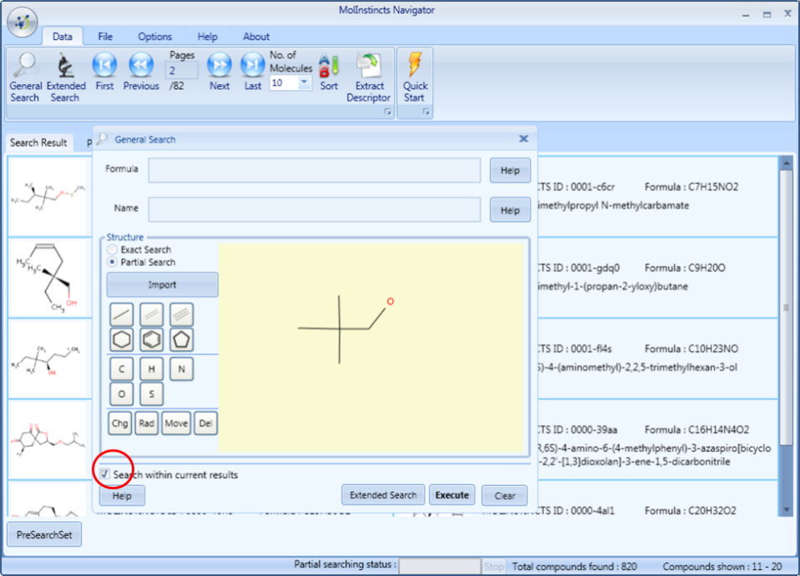The height and width of the screenshot is (576, 800).
Task: Open the Options ribbon tab
Action: tap(154, 36)
